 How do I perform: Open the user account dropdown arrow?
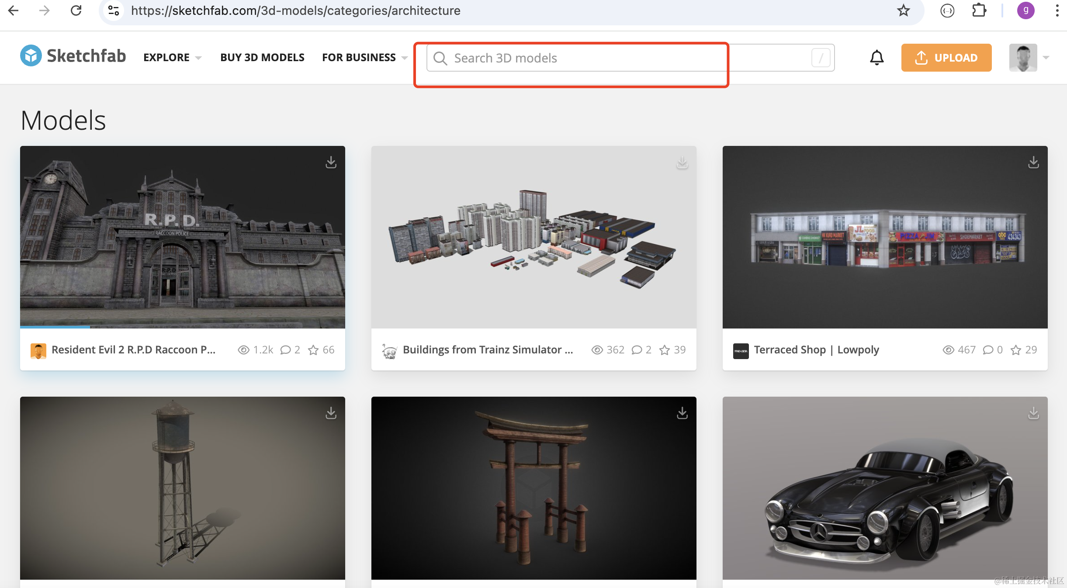(1046, 58)
